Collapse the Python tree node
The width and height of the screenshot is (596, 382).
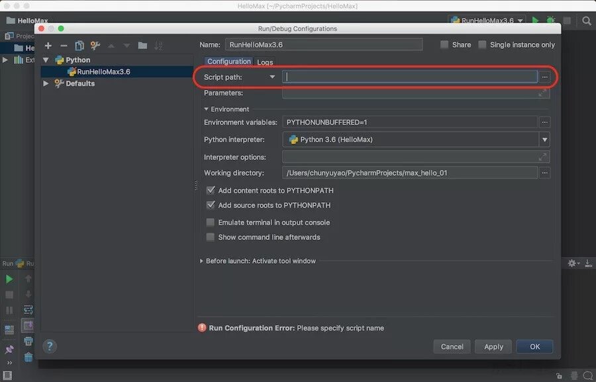point(46,60)
